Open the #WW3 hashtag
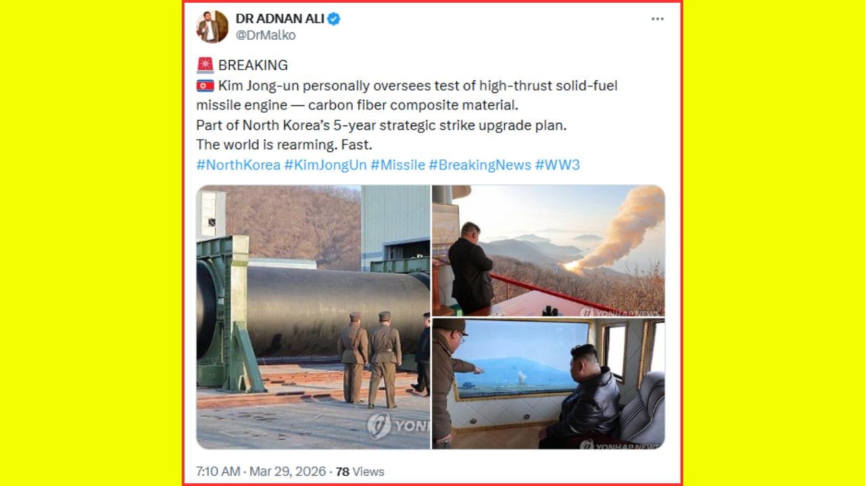This screenshot has width=865, height=486. [558, 165]
